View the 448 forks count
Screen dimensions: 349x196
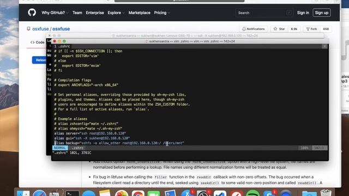(326, 29)
